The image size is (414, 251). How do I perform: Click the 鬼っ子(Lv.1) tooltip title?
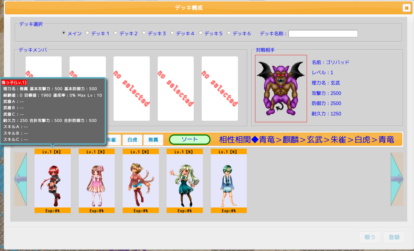[14, 82]
